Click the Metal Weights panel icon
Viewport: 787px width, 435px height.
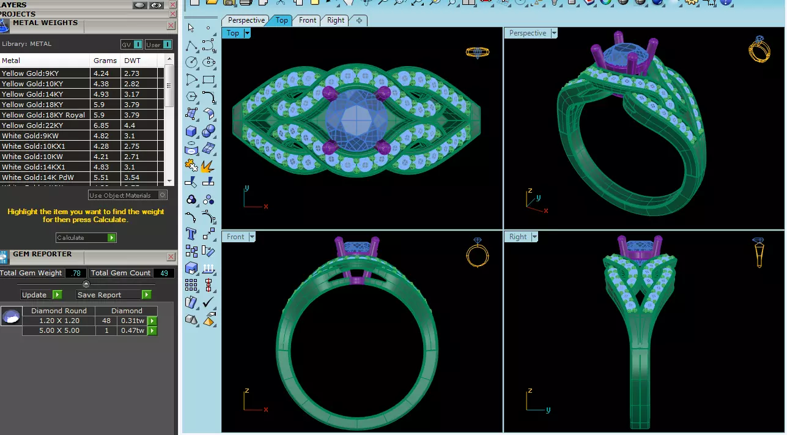tap(4, 26)
